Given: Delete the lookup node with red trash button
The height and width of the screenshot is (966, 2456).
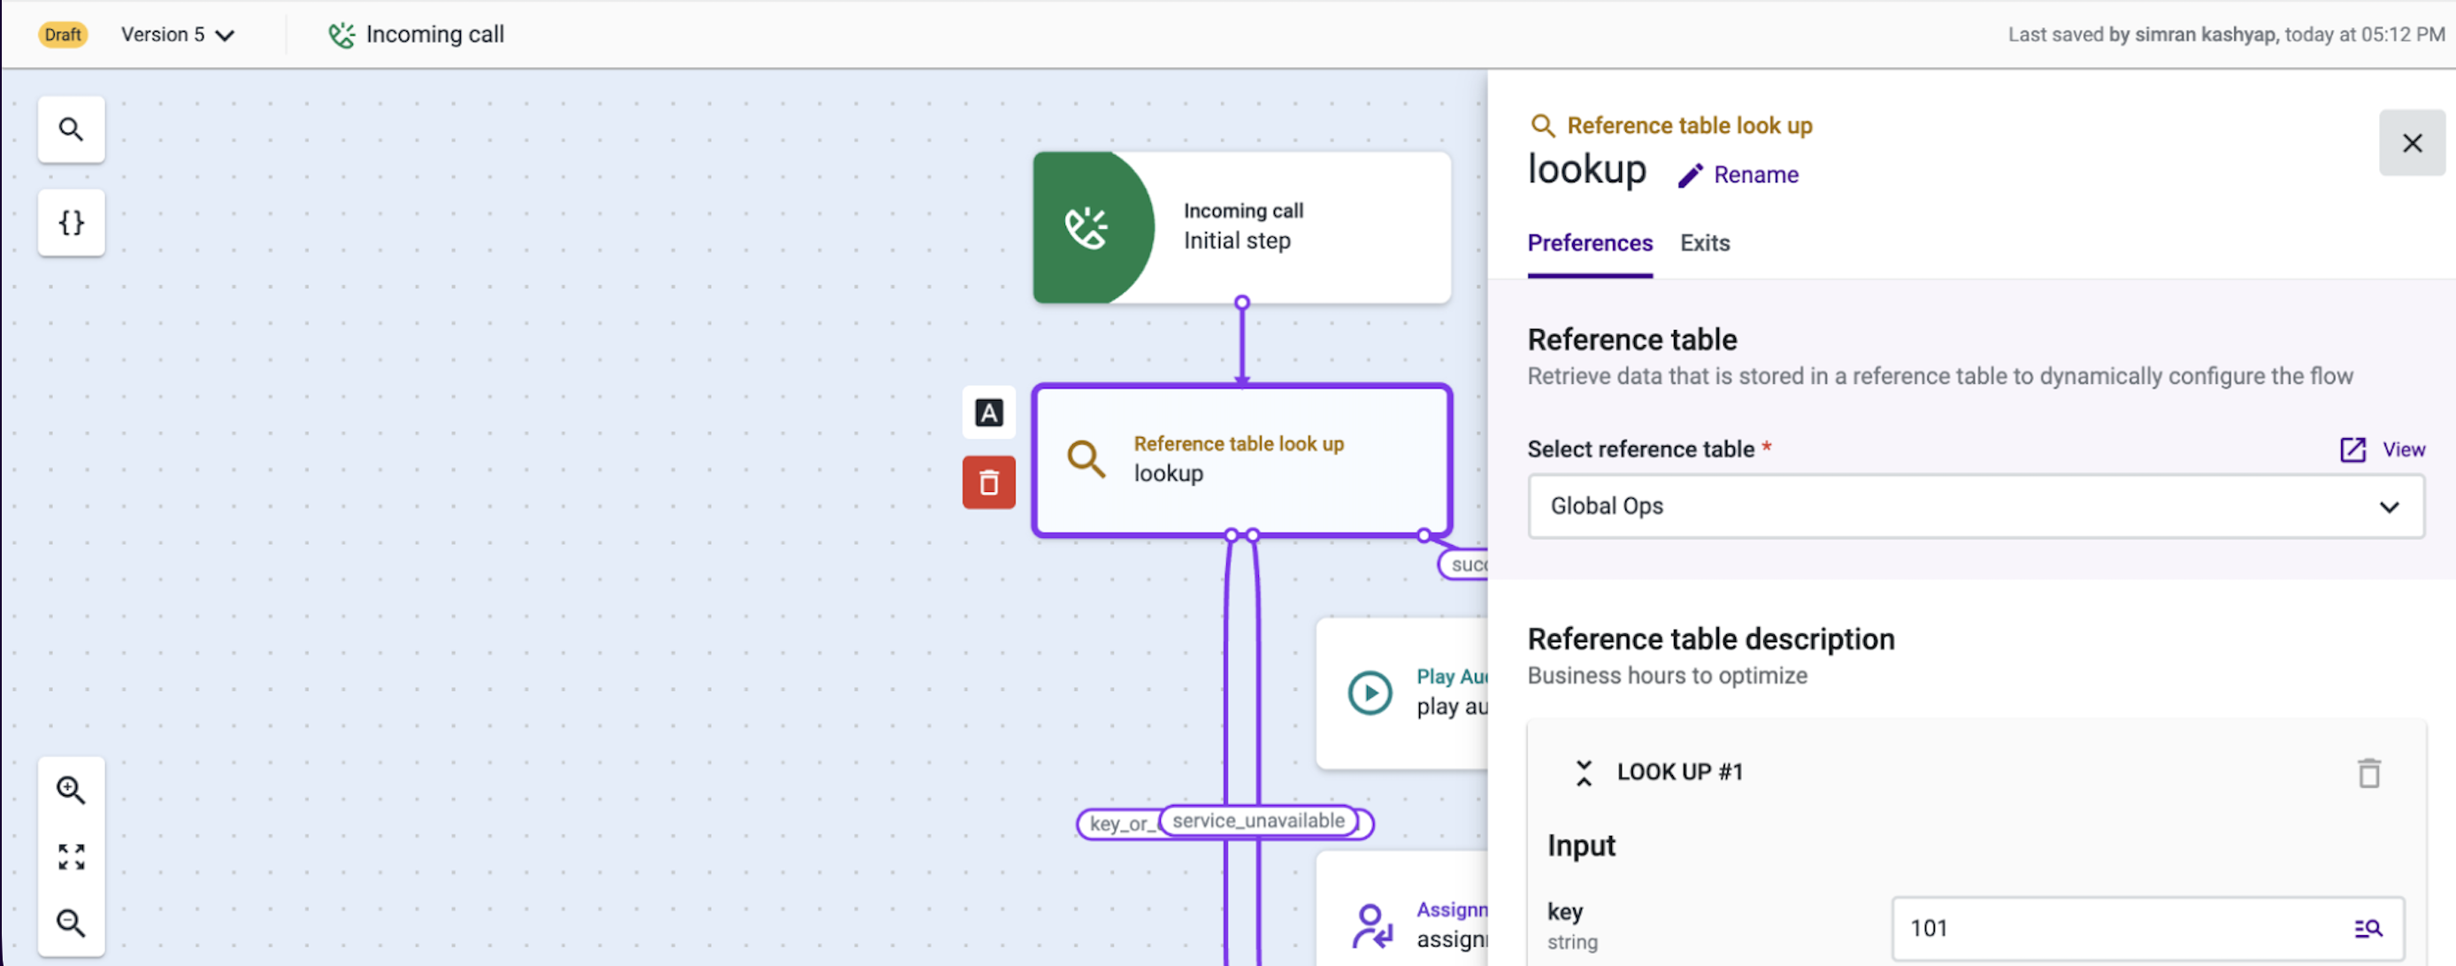Looking at the screenshot, I should pos(989,482).
